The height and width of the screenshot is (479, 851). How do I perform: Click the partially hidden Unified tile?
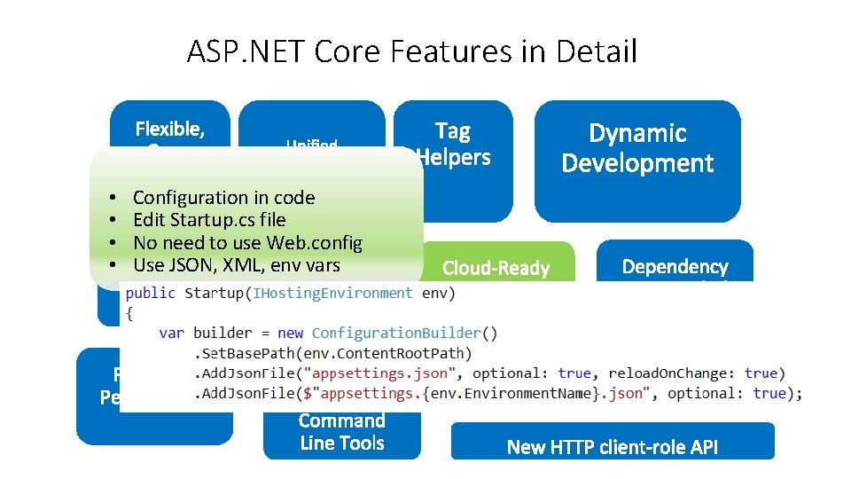click(x=312, y=124)
